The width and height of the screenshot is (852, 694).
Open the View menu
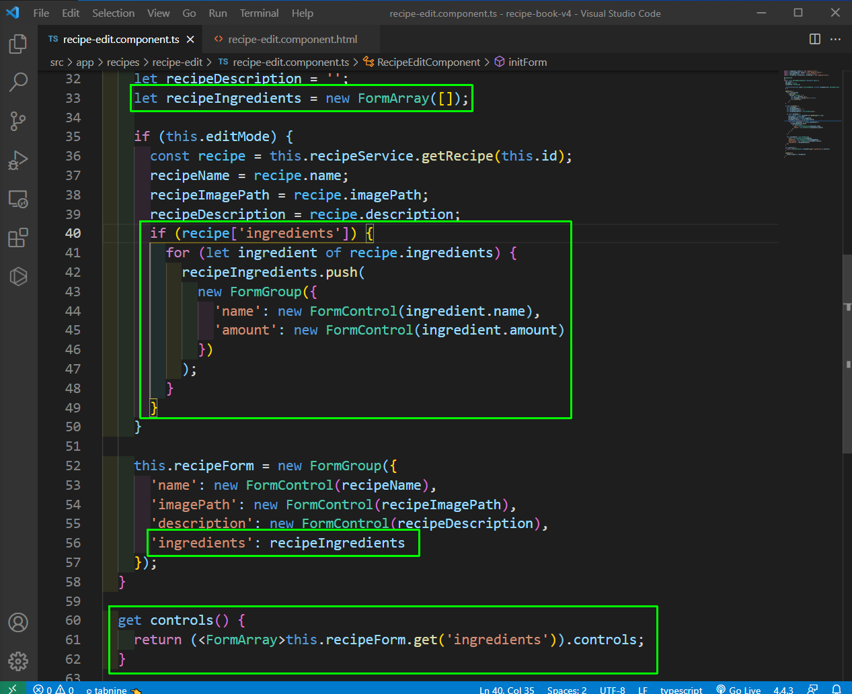pos(159,13)
